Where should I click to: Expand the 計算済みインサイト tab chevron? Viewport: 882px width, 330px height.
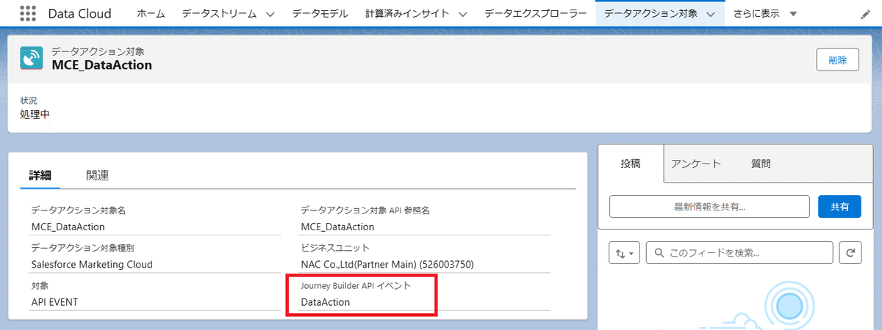pos(462,14)
